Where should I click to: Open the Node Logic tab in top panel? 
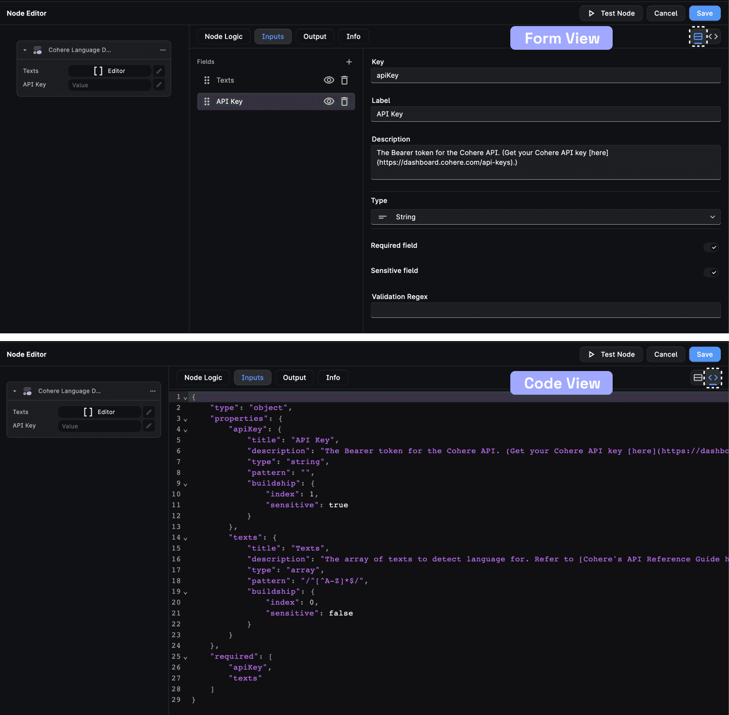coord(224,37)
